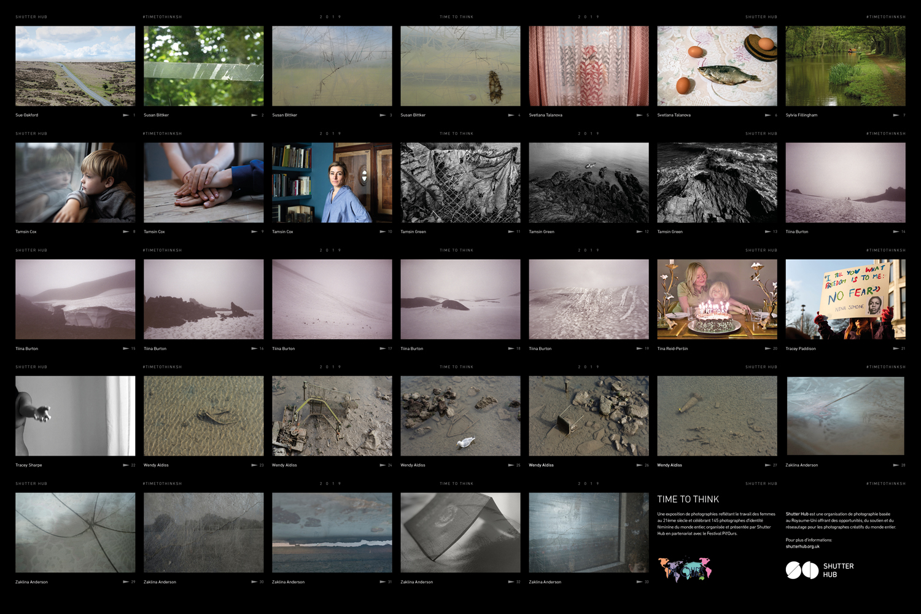921x614 pixels.
Task: Open the shutterhub.org.uk link
Action: (802, 546)
